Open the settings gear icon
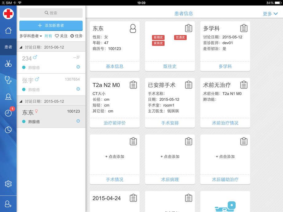Screen dimensions: 283x212 [8, 184]
